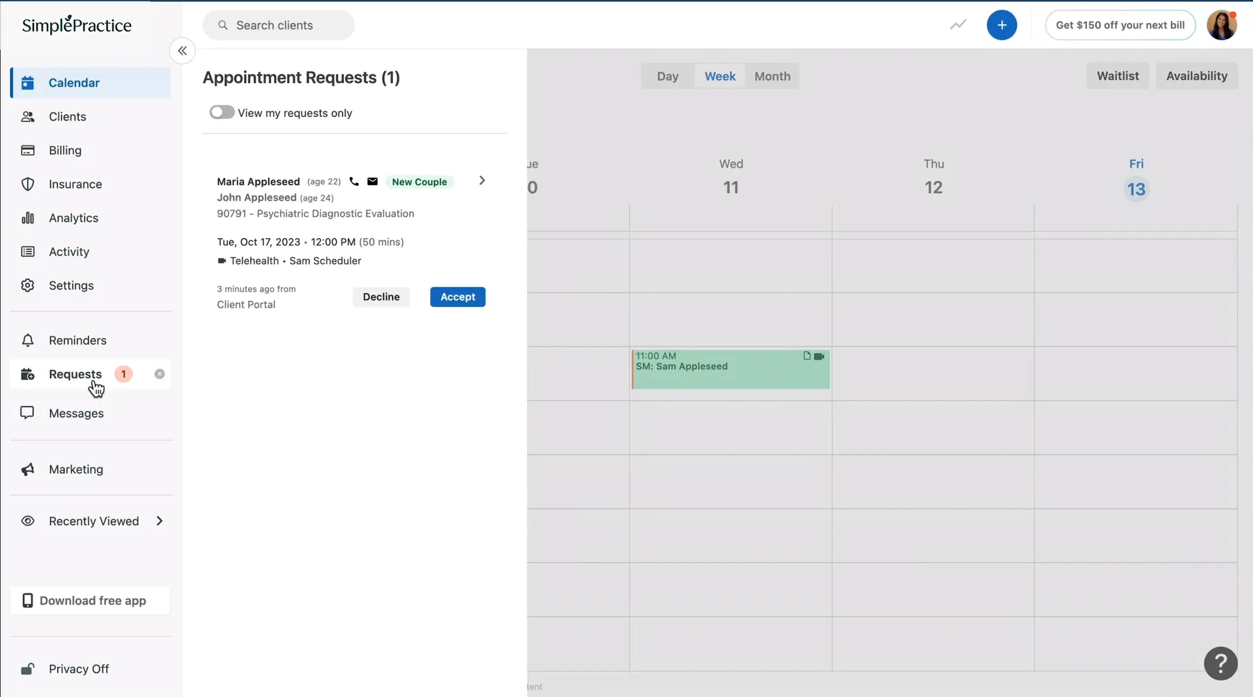Select the Billing icon in the sidebar
The image size is (1253, 697).
(28, 150)
